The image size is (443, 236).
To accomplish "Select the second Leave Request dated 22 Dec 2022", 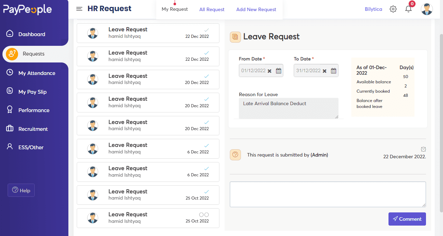I will coord(148,56).
